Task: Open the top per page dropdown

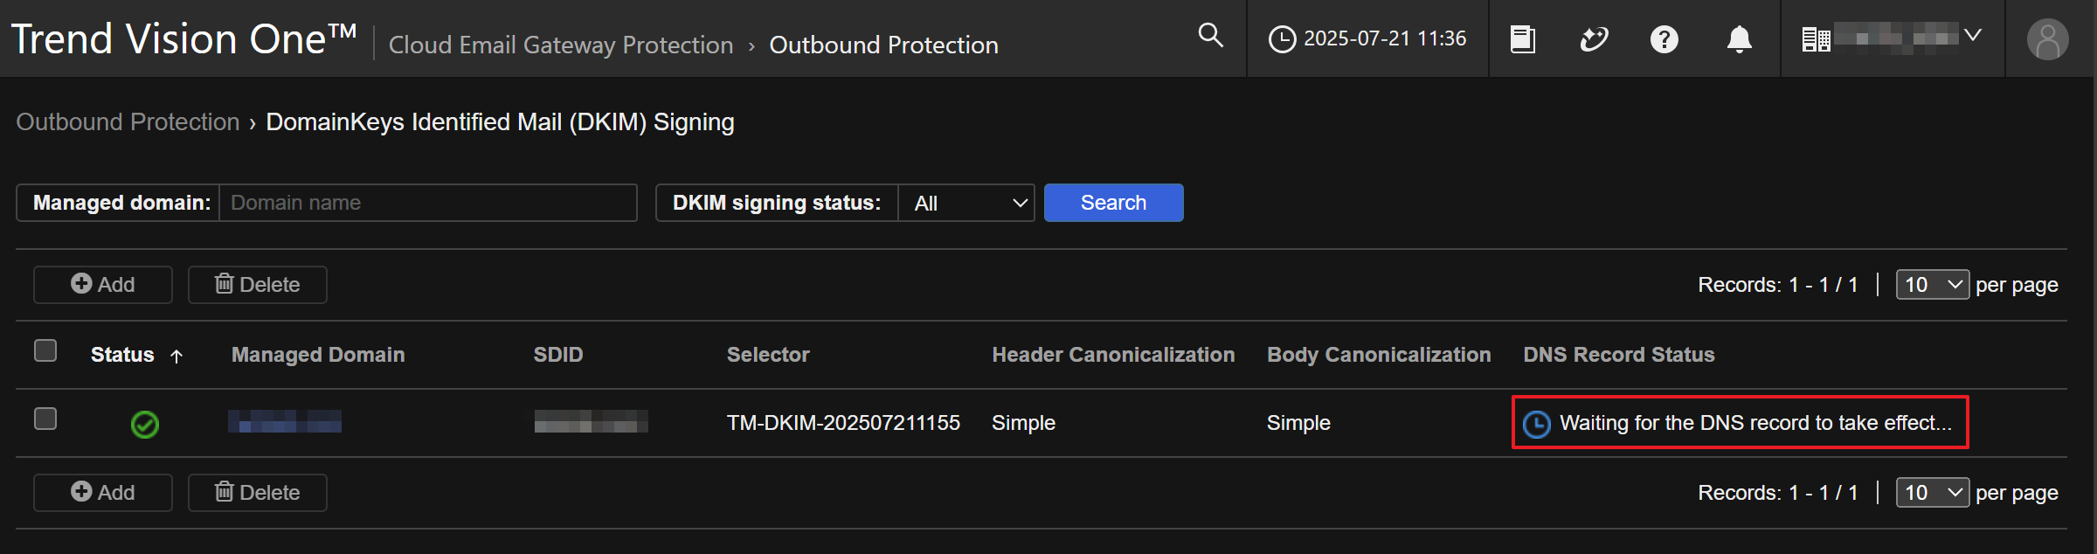Action: 1932,285
